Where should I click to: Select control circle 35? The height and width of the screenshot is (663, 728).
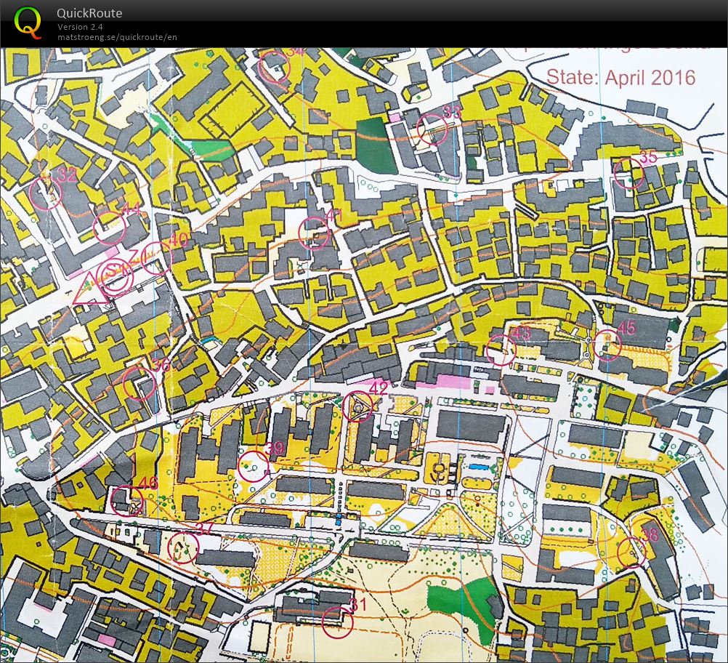pyautogui.click(x=628, y=172)
